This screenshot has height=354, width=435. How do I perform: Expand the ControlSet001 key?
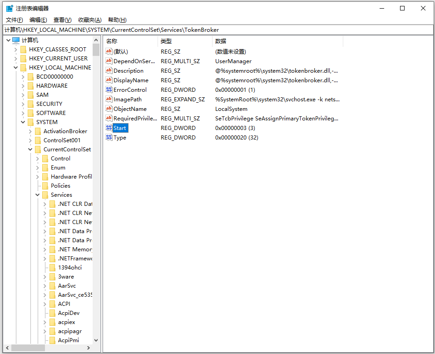(x=30, y=140)
